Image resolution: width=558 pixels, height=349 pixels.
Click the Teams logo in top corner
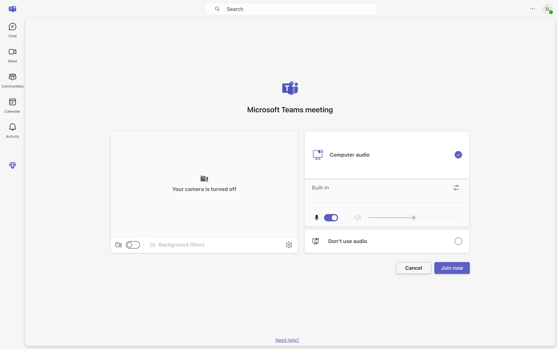[12, 9]
